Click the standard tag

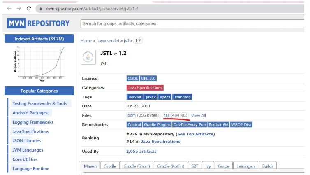[x=182, y=97]
